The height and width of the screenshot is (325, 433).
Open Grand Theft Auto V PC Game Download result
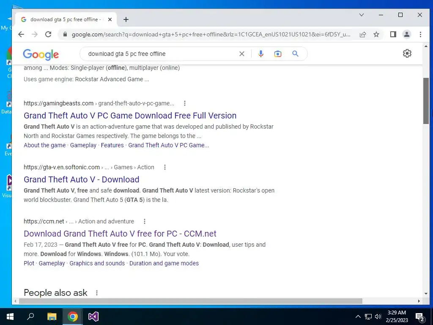click(130, 116)
